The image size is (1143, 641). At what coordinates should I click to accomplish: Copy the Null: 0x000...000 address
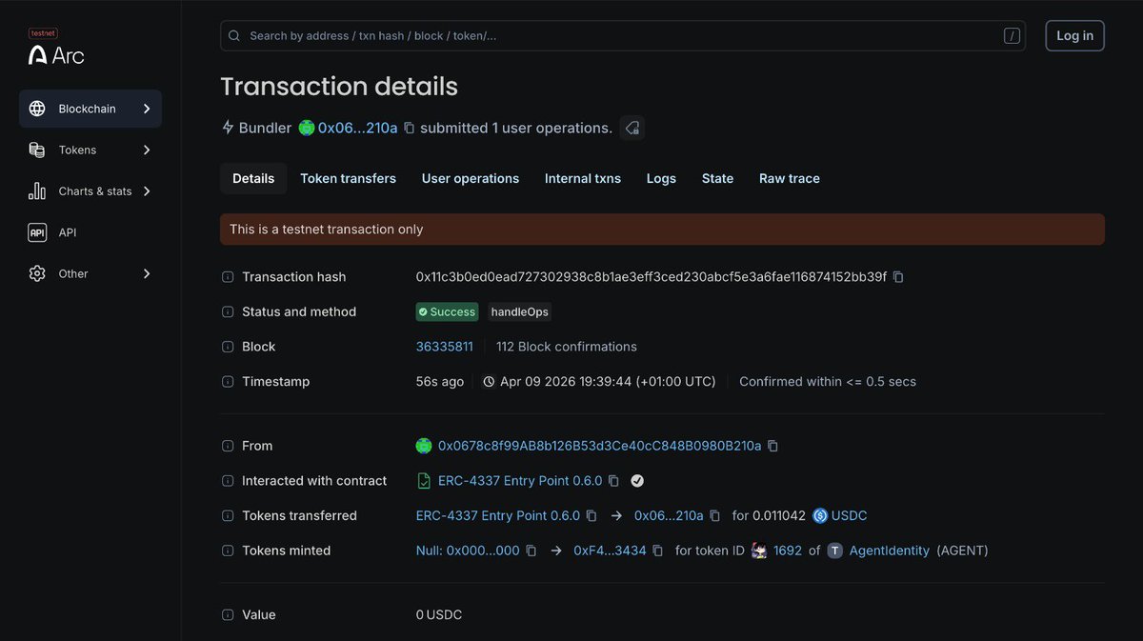coord(531,551)
